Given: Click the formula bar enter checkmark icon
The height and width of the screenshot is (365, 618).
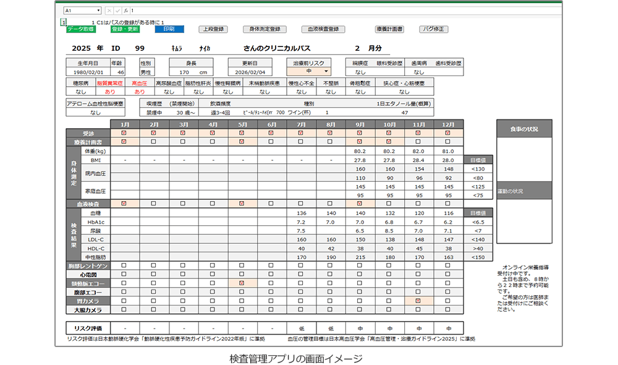Looking at the screenshot, I should pos(117,11).
